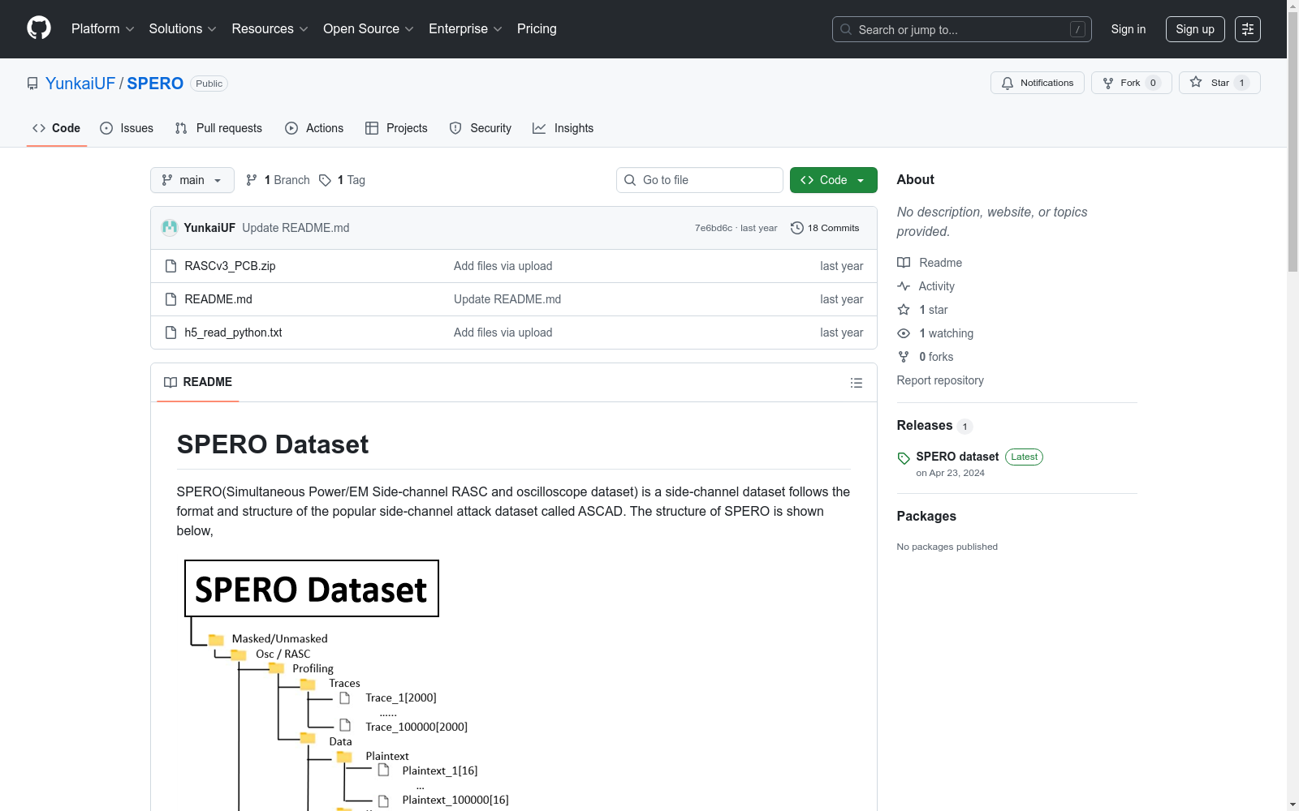Click the file icon beside RASCv3_PCB.zip
Screen dimensions: 1299x811
170,266
